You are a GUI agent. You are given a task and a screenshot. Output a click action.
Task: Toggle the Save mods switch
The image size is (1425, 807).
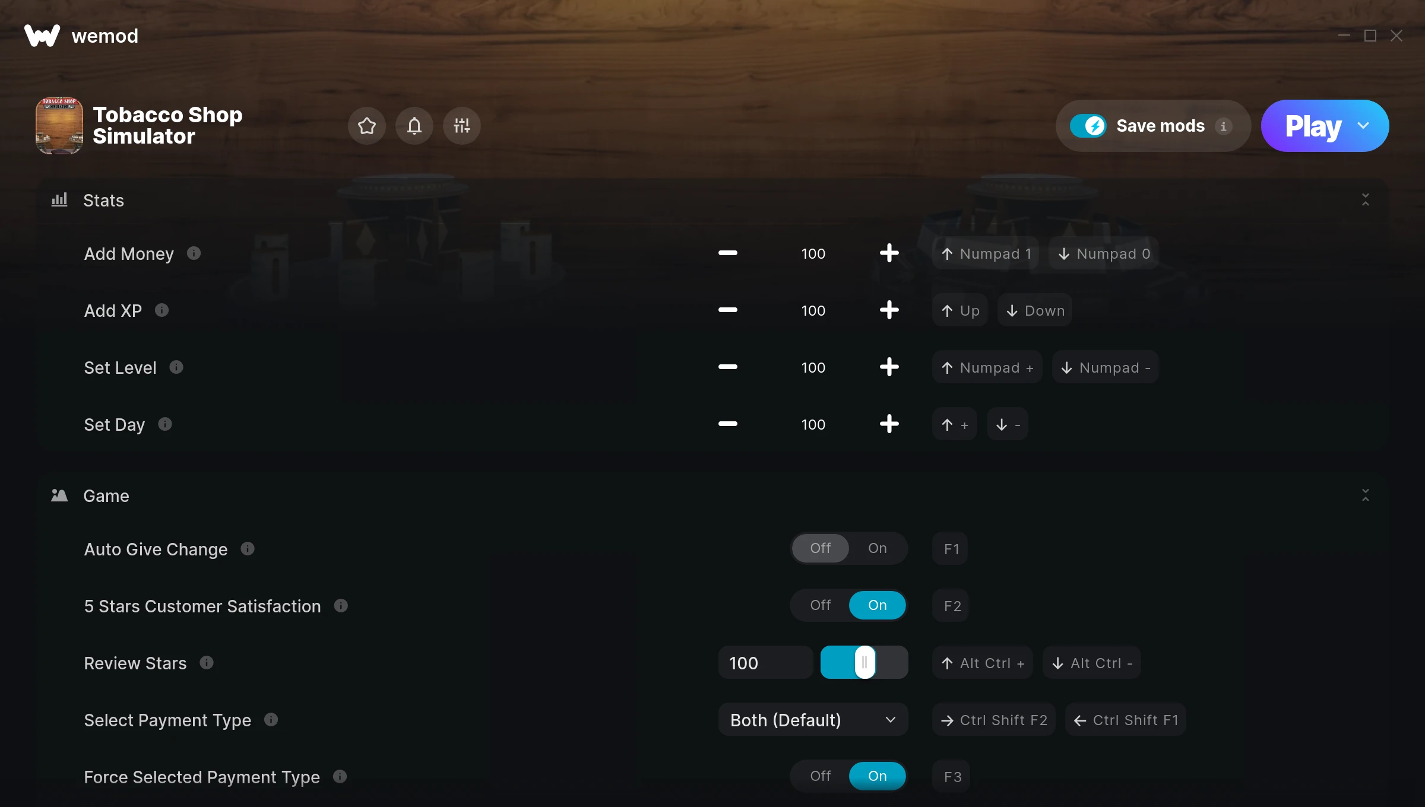pyautogui.click(x=1088, y=126)
